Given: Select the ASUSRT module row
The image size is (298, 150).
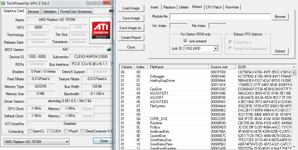Looking at the screenshot, I should point(206,97).
